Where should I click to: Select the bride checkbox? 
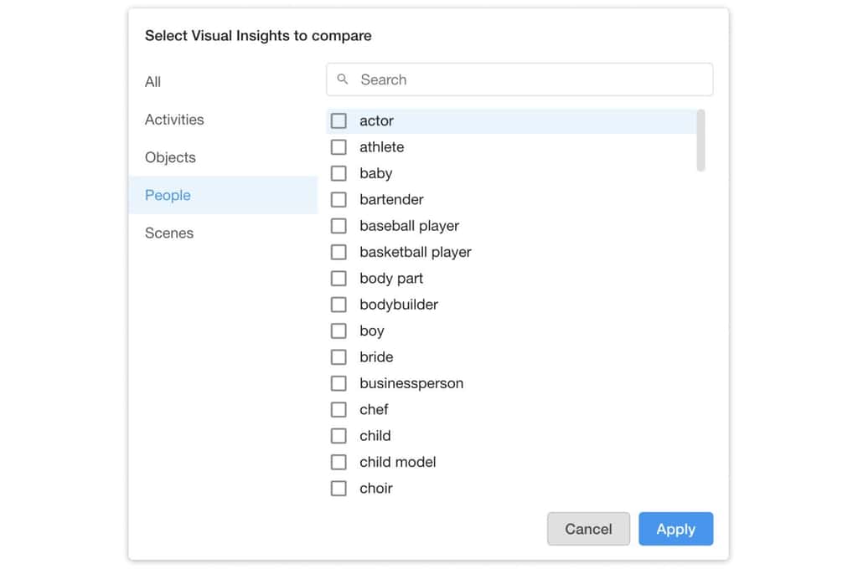339,357
